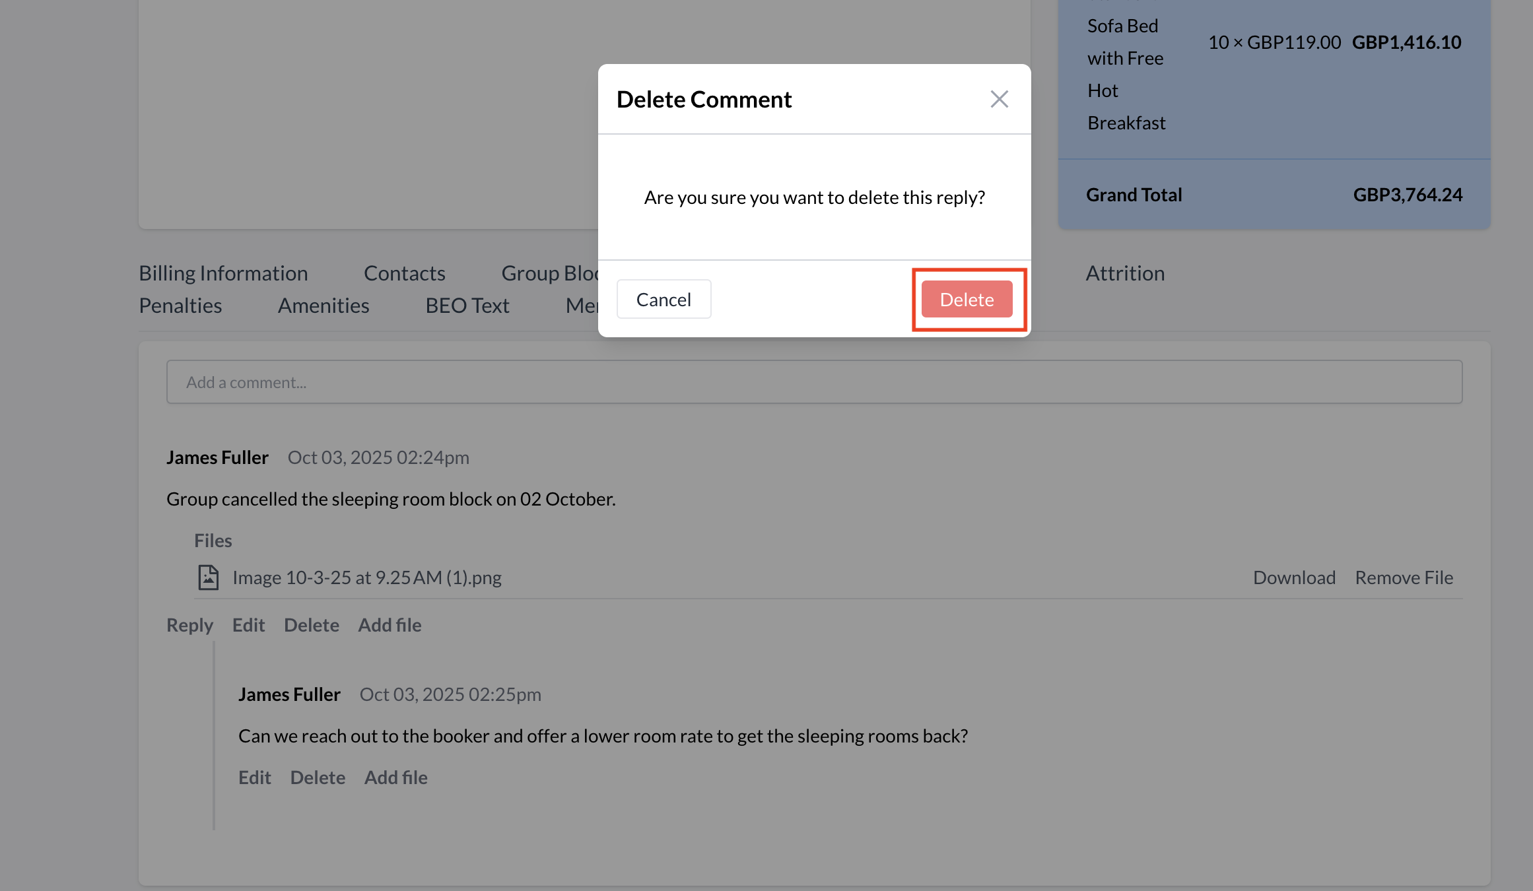The width and height of the screenshot is (1533, 891).
Task: Open the Image 10-3-25 PNG file name
Action: pyautogui.click(x=367, y=577)
